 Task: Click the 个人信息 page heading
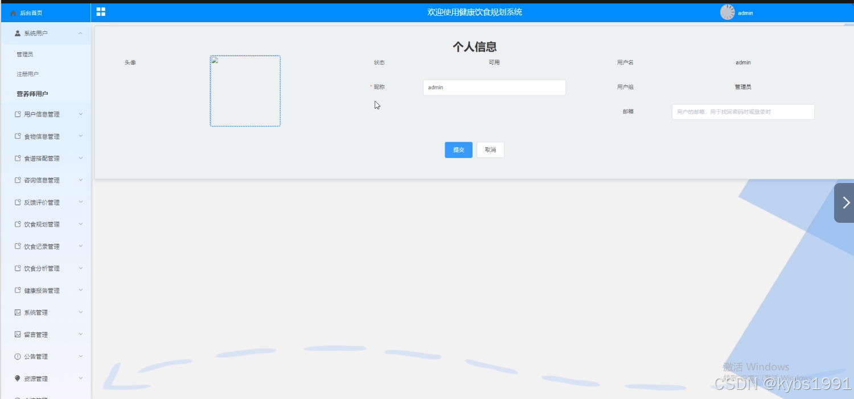(x=475, y=47)
